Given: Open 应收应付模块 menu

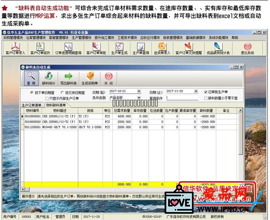Looking at the screenshot, I should point(150,38).
